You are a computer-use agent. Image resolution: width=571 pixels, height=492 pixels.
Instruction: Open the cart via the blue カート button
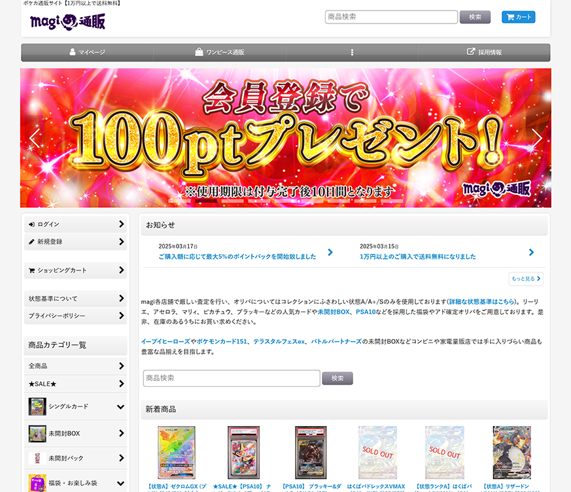(518, 17)
